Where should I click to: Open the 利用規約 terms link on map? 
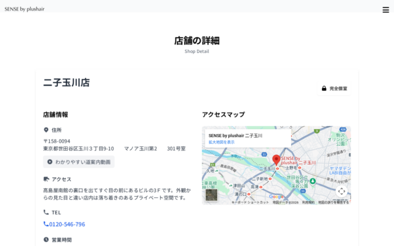pyautogui.click(x=308, y=202)
